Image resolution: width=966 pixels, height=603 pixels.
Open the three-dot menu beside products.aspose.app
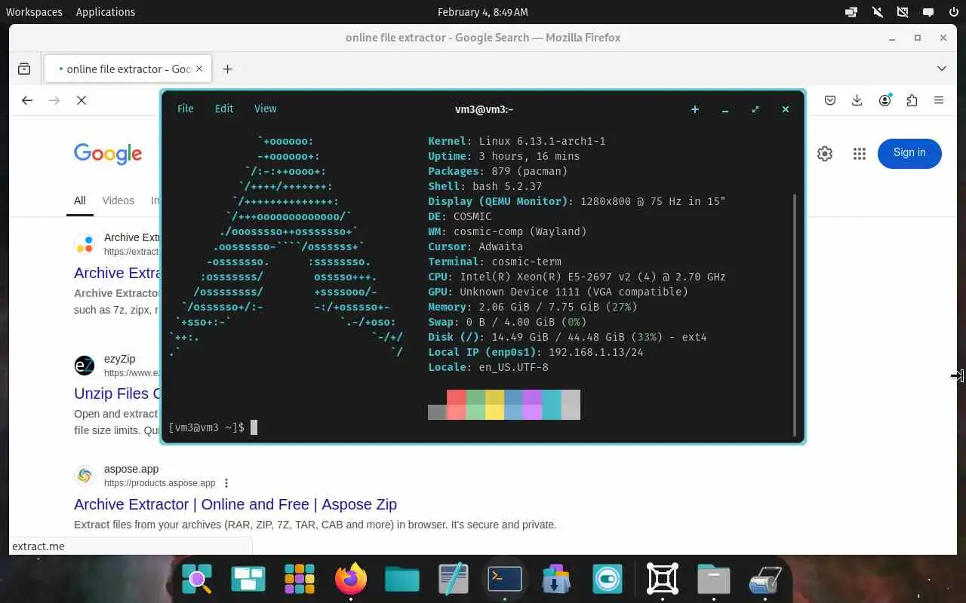[x=226, y=483]
